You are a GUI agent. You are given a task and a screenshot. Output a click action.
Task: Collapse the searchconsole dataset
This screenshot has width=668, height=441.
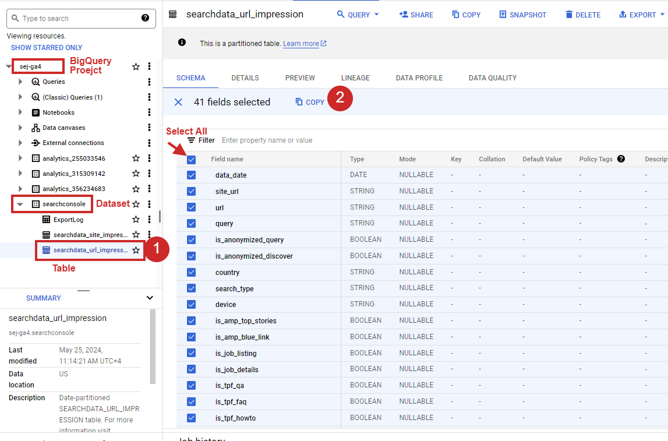[x=19, y=203]
